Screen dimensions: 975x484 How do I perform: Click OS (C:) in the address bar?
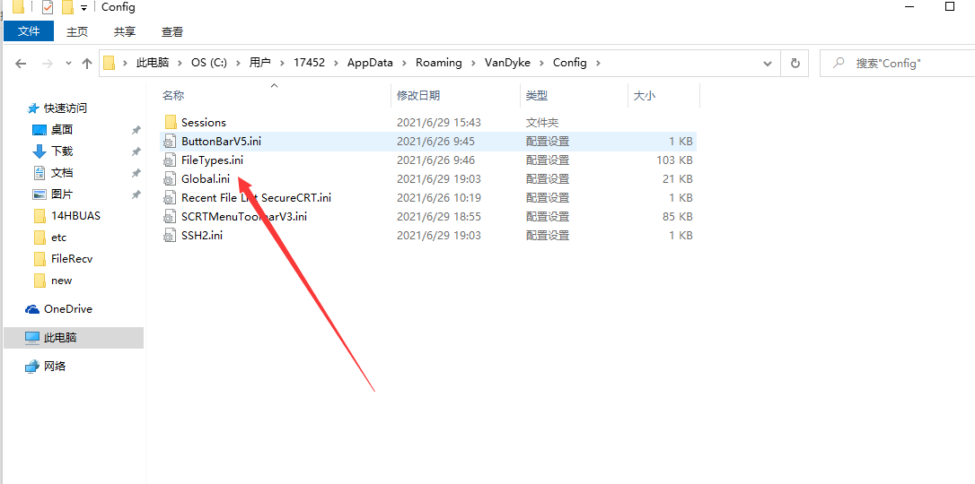[209, 63]
